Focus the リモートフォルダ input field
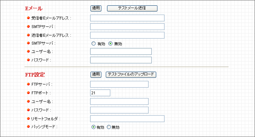The width and height of the screenshot is (255, 137). (x=127, y=119)
